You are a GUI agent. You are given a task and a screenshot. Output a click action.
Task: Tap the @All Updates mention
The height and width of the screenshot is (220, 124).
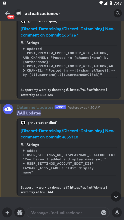[x=29, y=113]
